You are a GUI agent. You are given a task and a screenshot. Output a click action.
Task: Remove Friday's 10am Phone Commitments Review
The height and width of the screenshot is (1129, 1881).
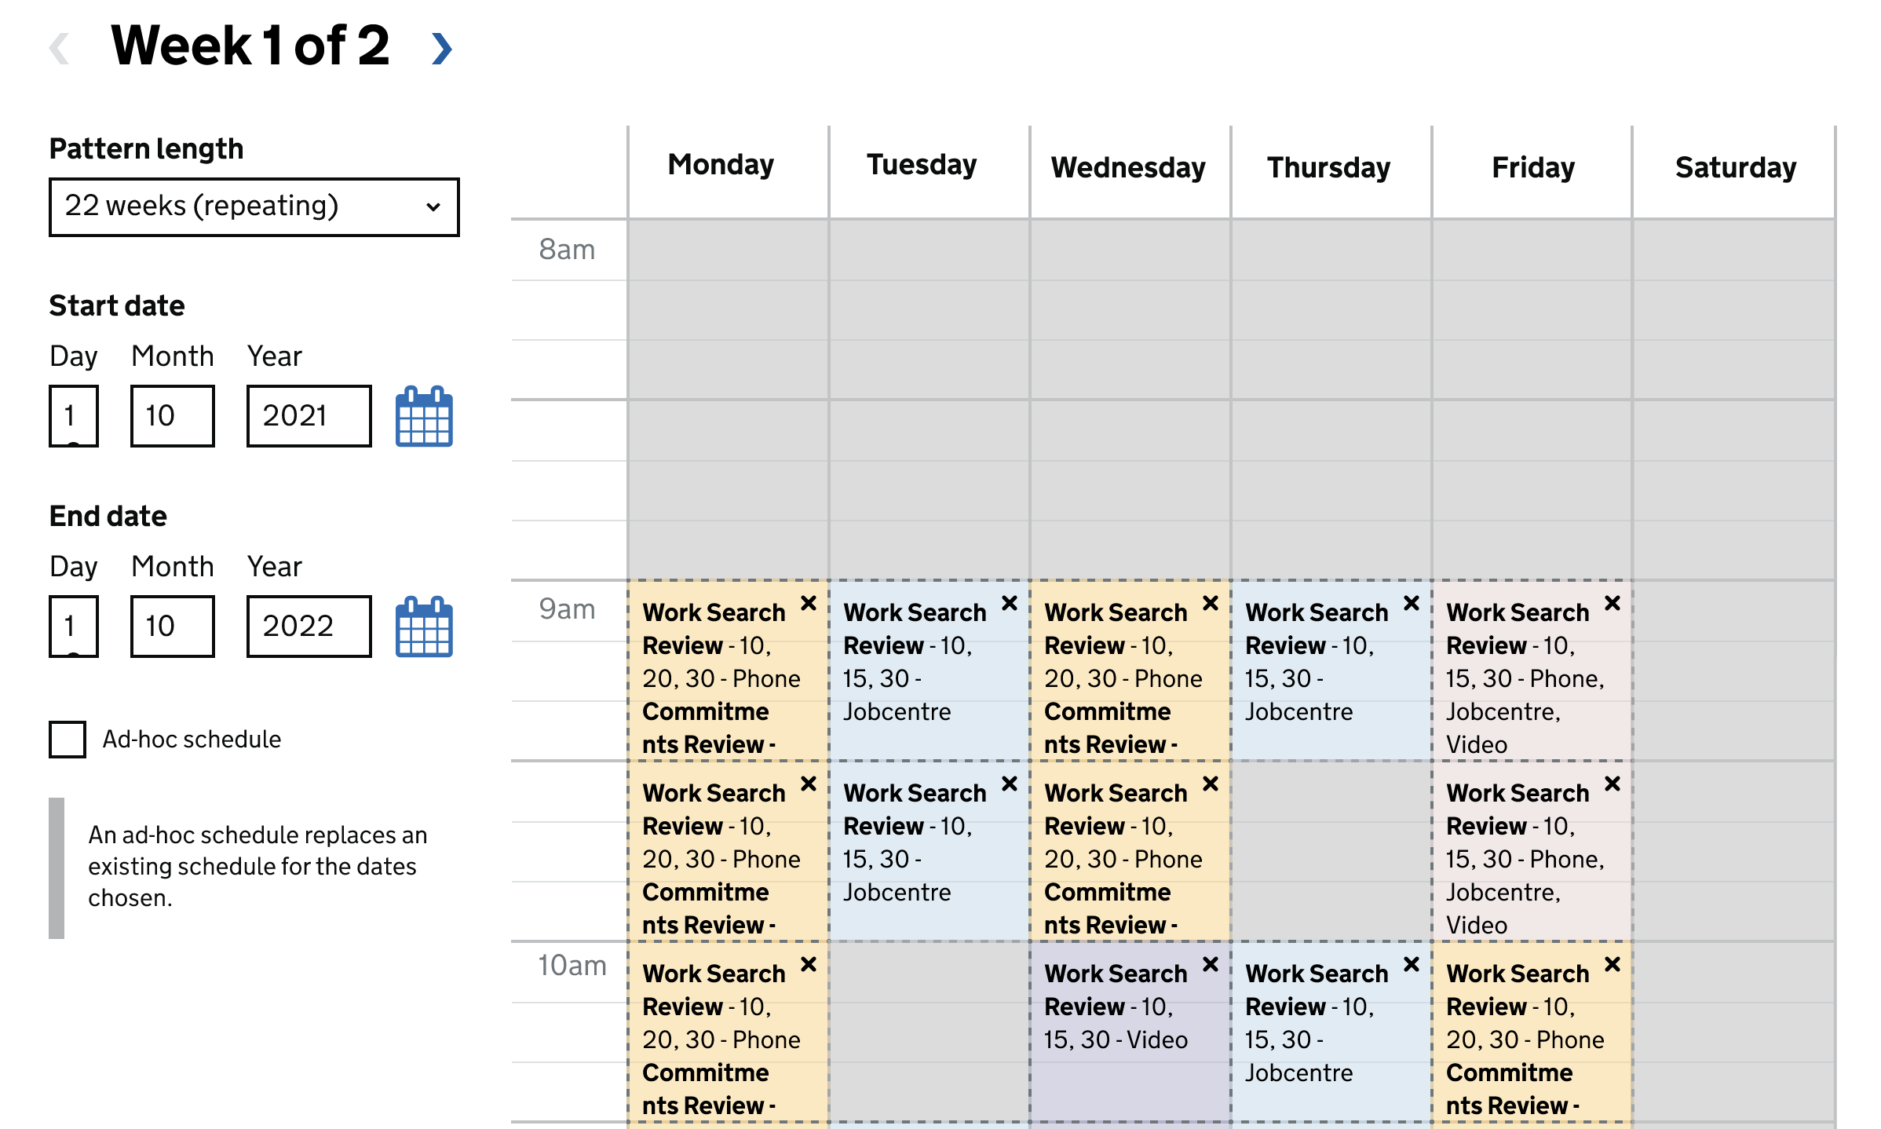(x=1613, y=964)
